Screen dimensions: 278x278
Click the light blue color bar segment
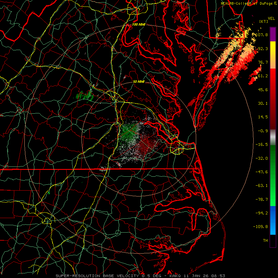(x=273, y=228)
